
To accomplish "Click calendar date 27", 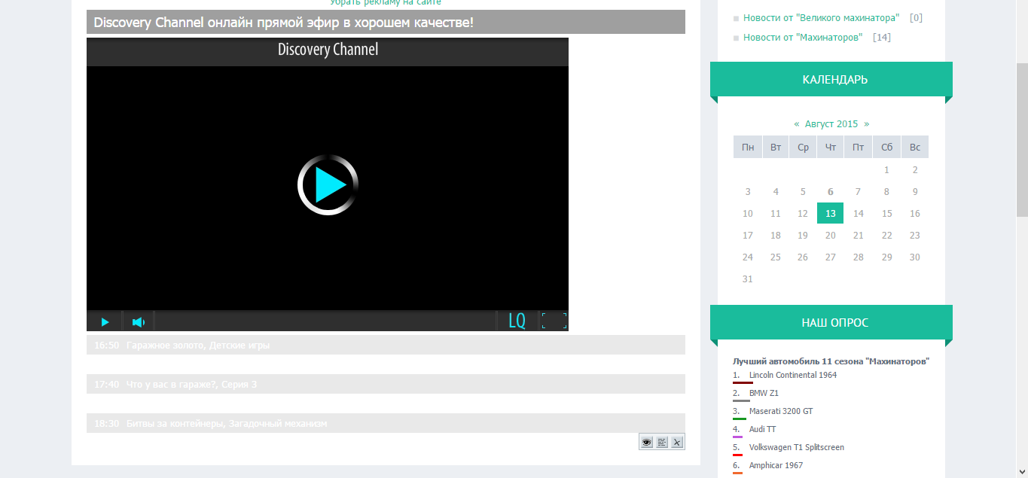I will tap(830, 257).
